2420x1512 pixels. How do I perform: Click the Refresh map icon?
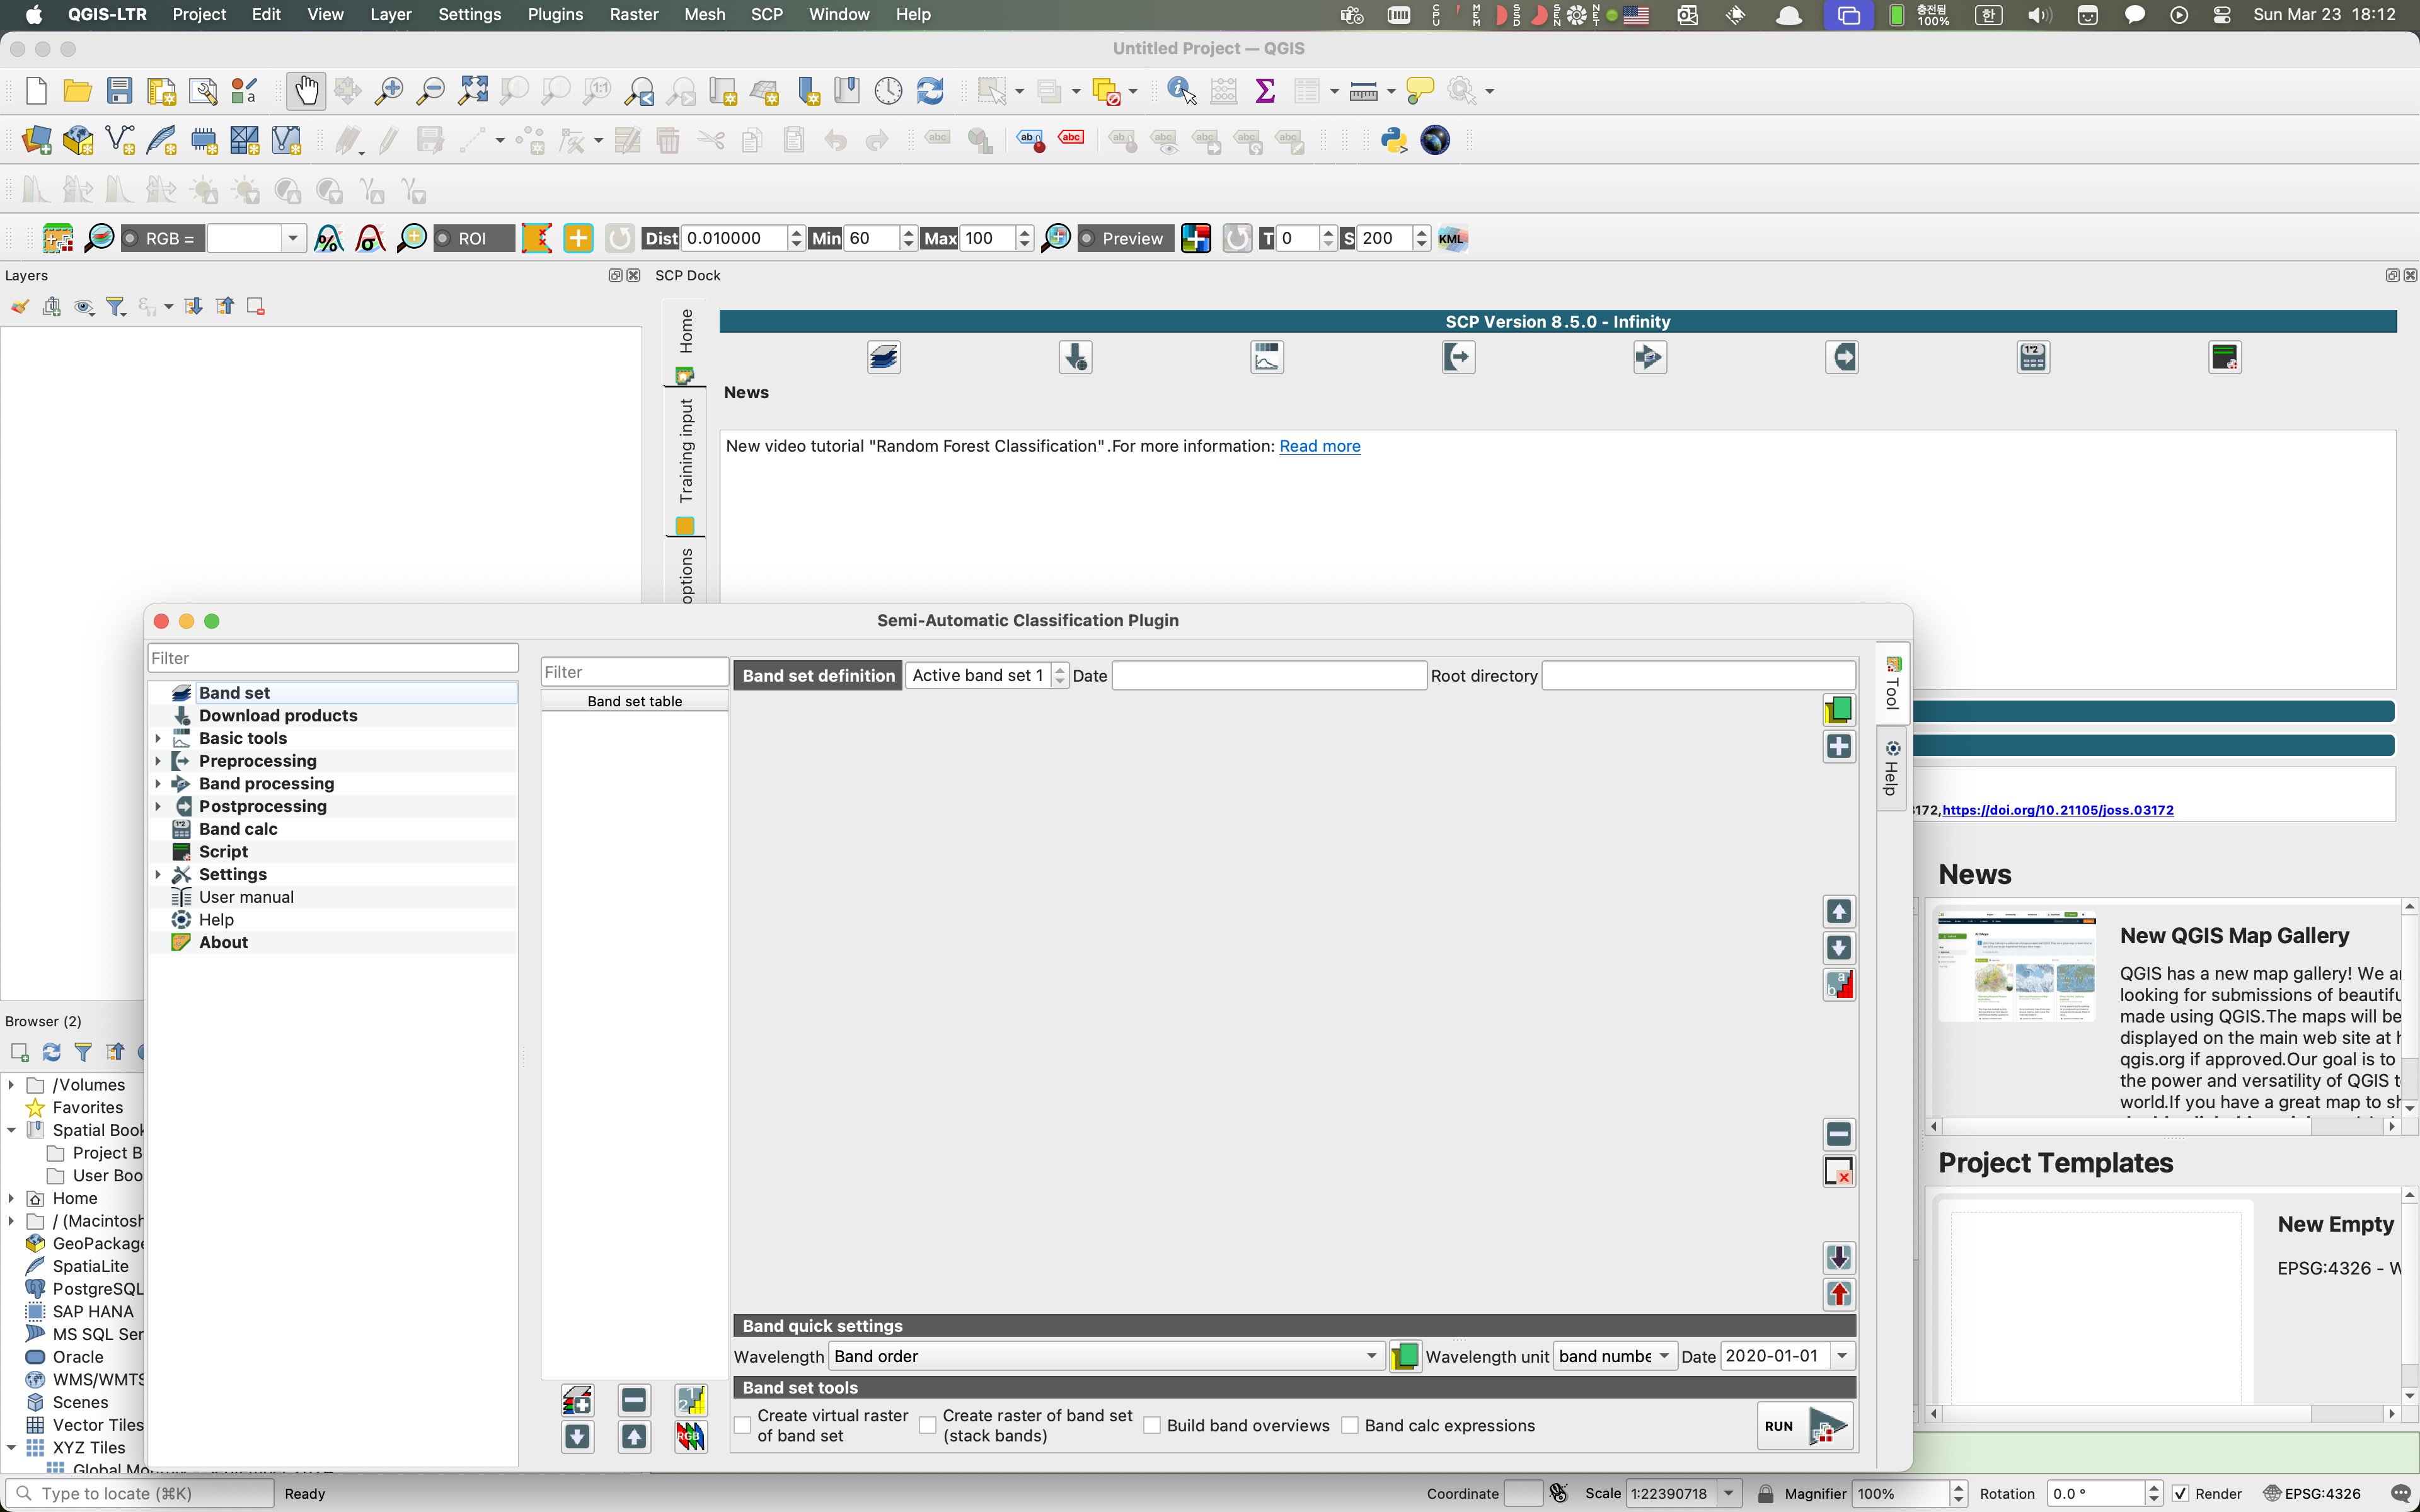(930, 91)
